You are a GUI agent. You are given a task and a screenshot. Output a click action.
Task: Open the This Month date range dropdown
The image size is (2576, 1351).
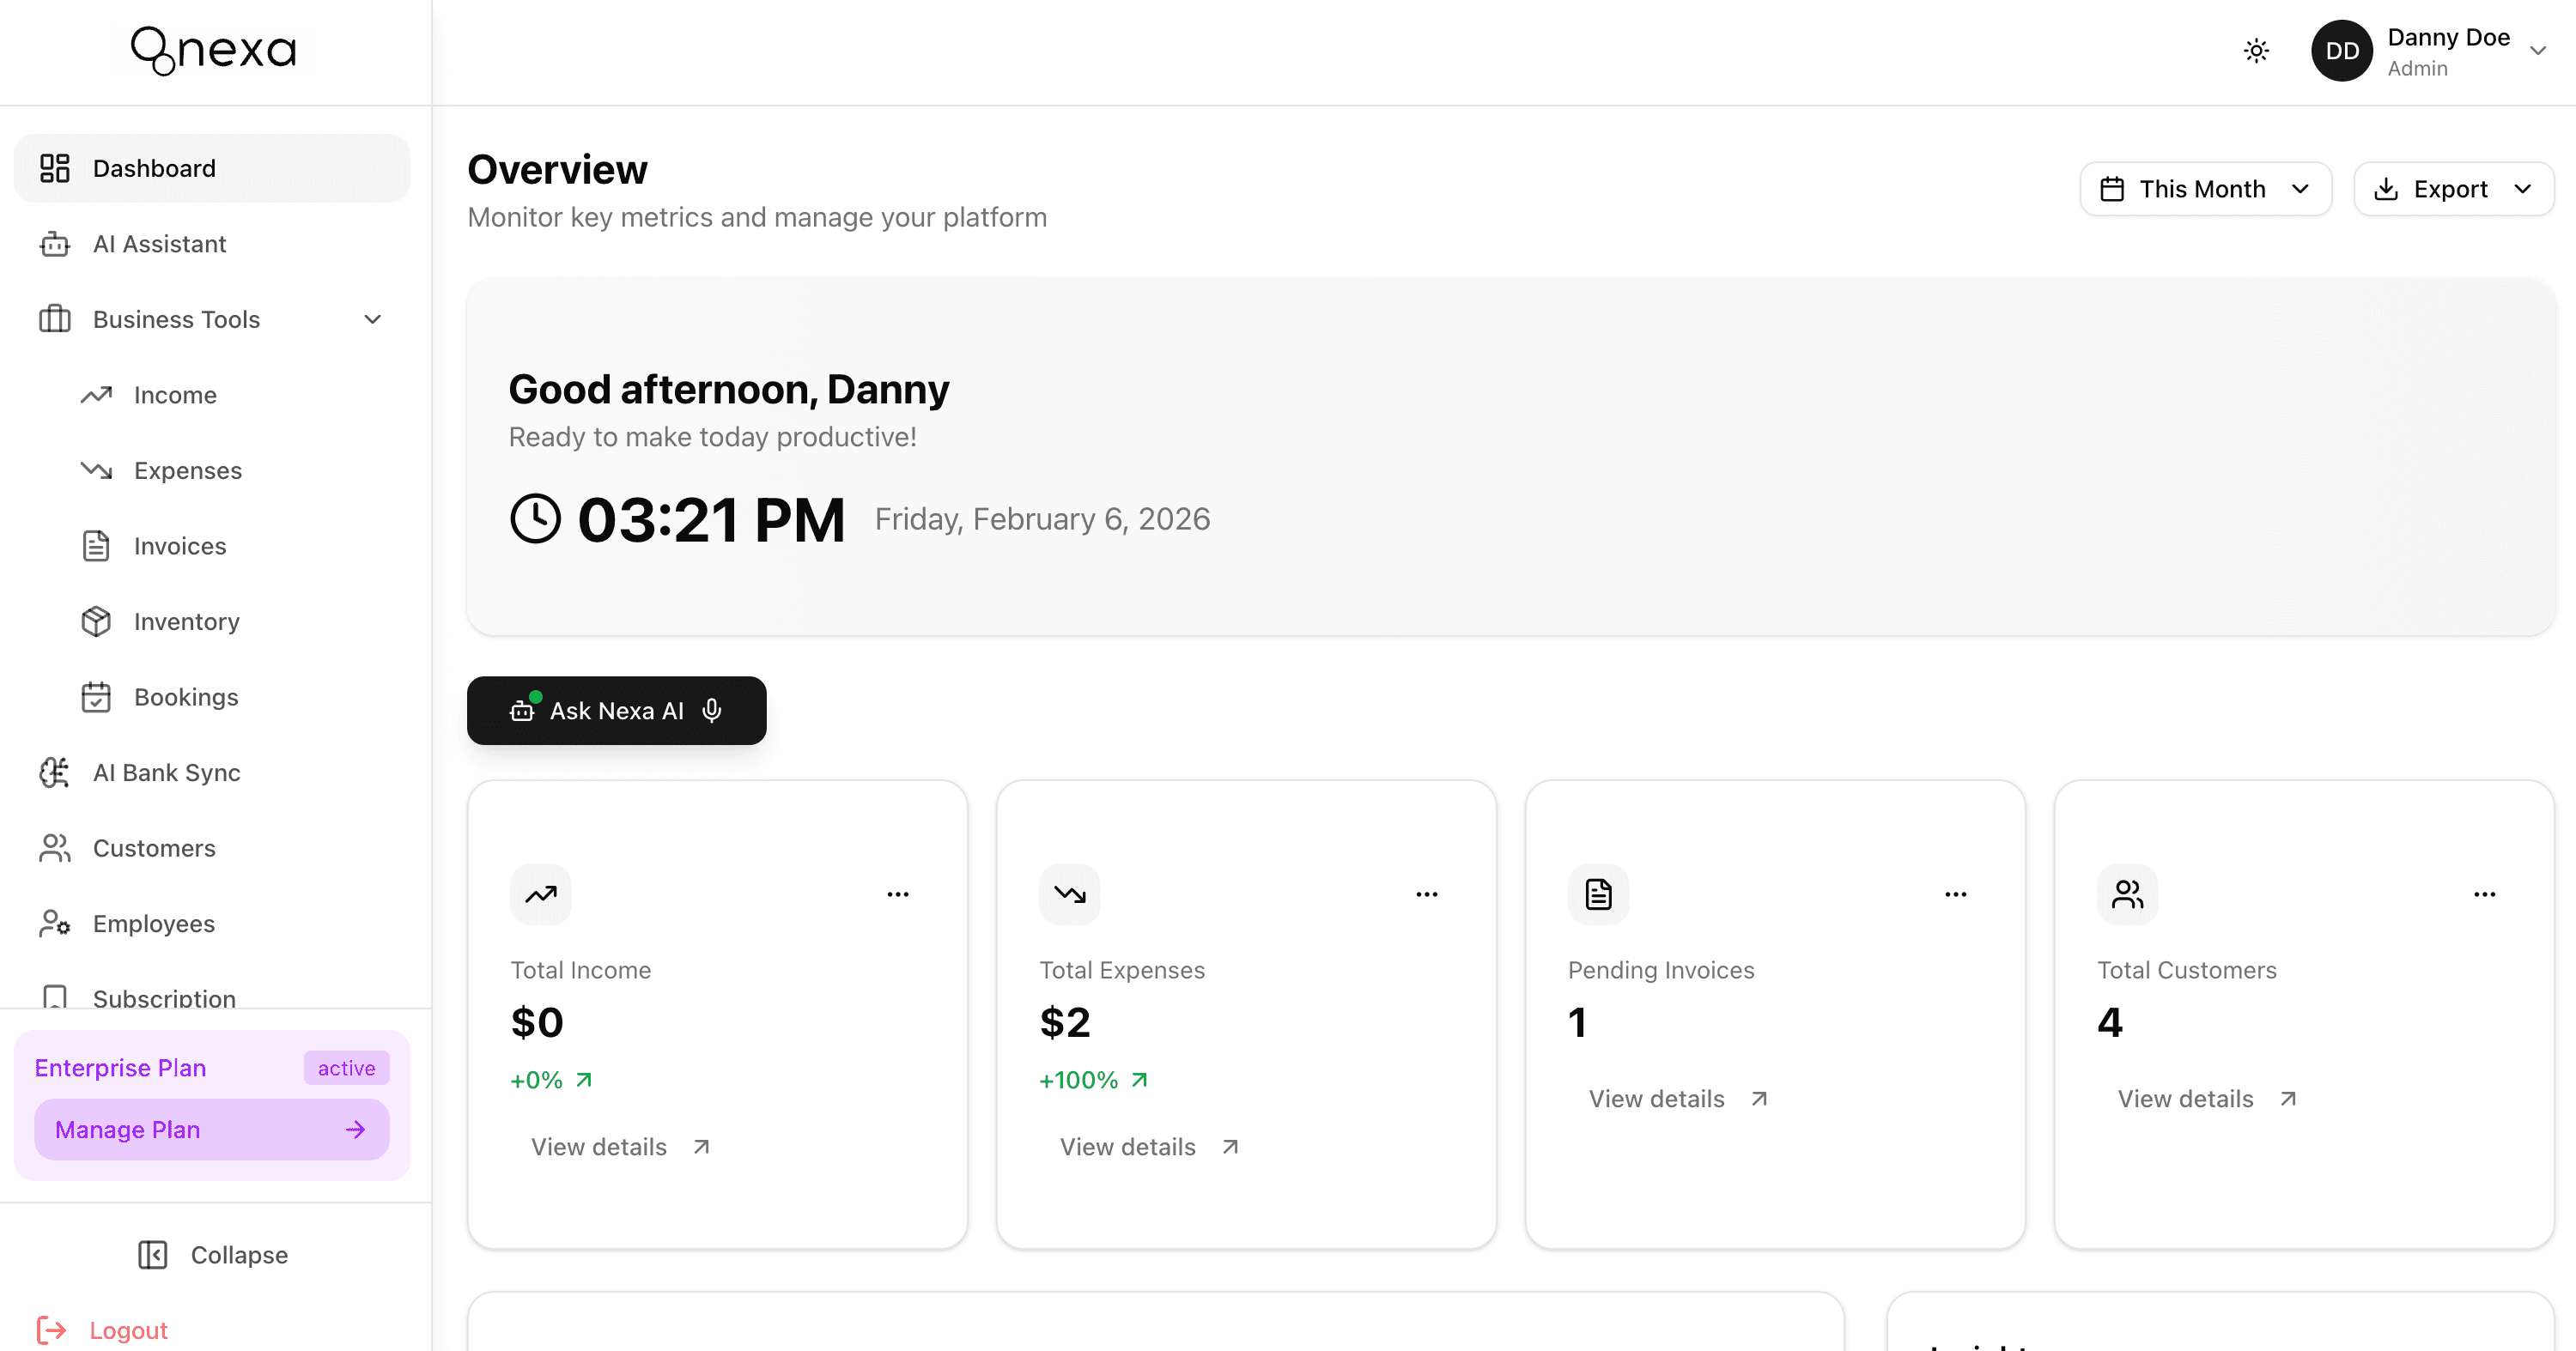tap(2205, 188)
